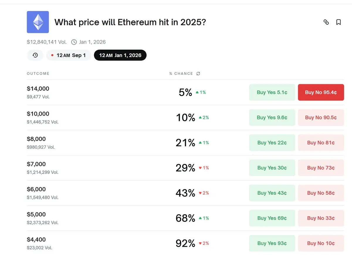Buy Yes 9.6¢ for $10,000
The image size is (352, 255).
point(272,118)
